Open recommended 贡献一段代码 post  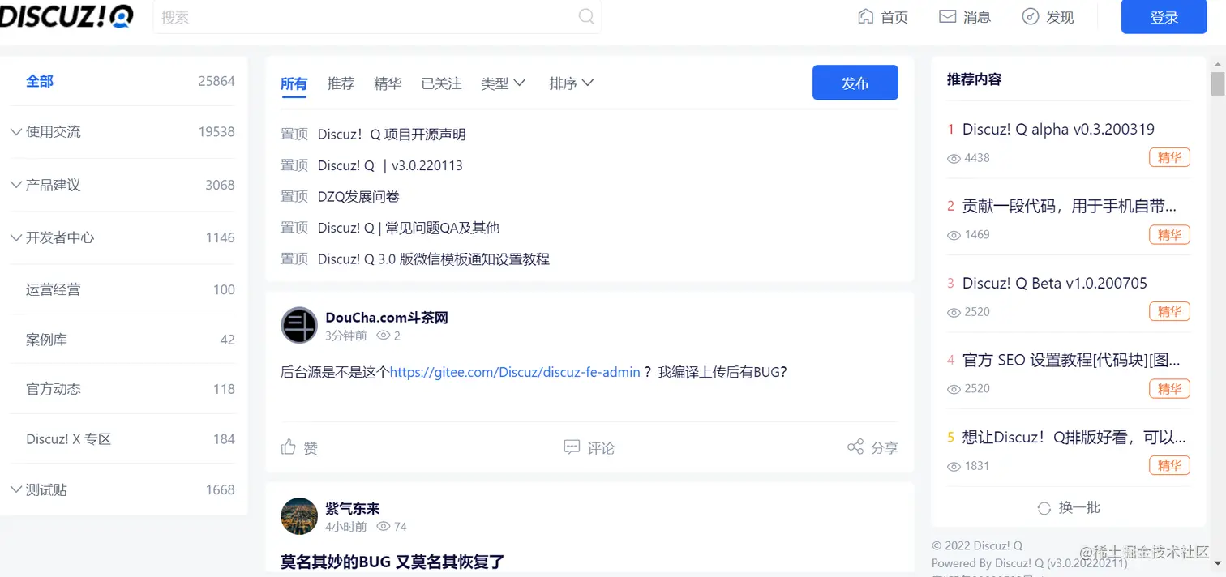pos(1070,206)
